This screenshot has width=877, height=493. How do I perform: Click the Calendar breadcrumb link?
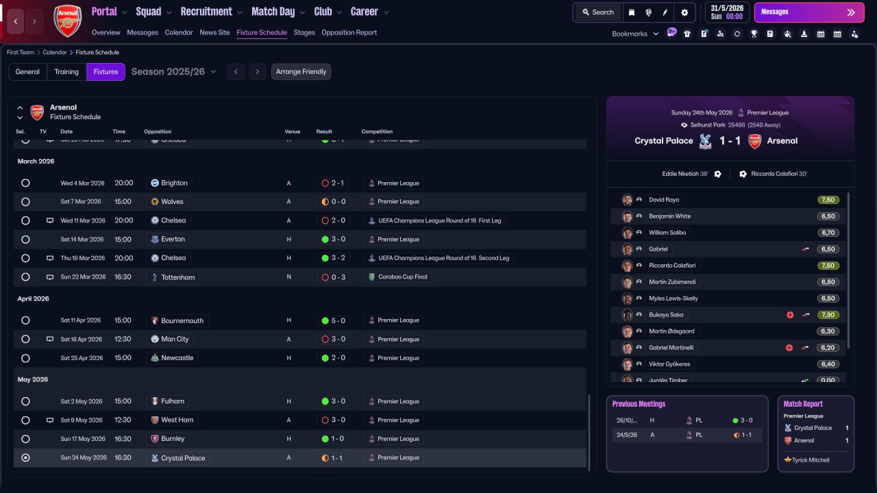pyautogui.click(x=55, y=53)
